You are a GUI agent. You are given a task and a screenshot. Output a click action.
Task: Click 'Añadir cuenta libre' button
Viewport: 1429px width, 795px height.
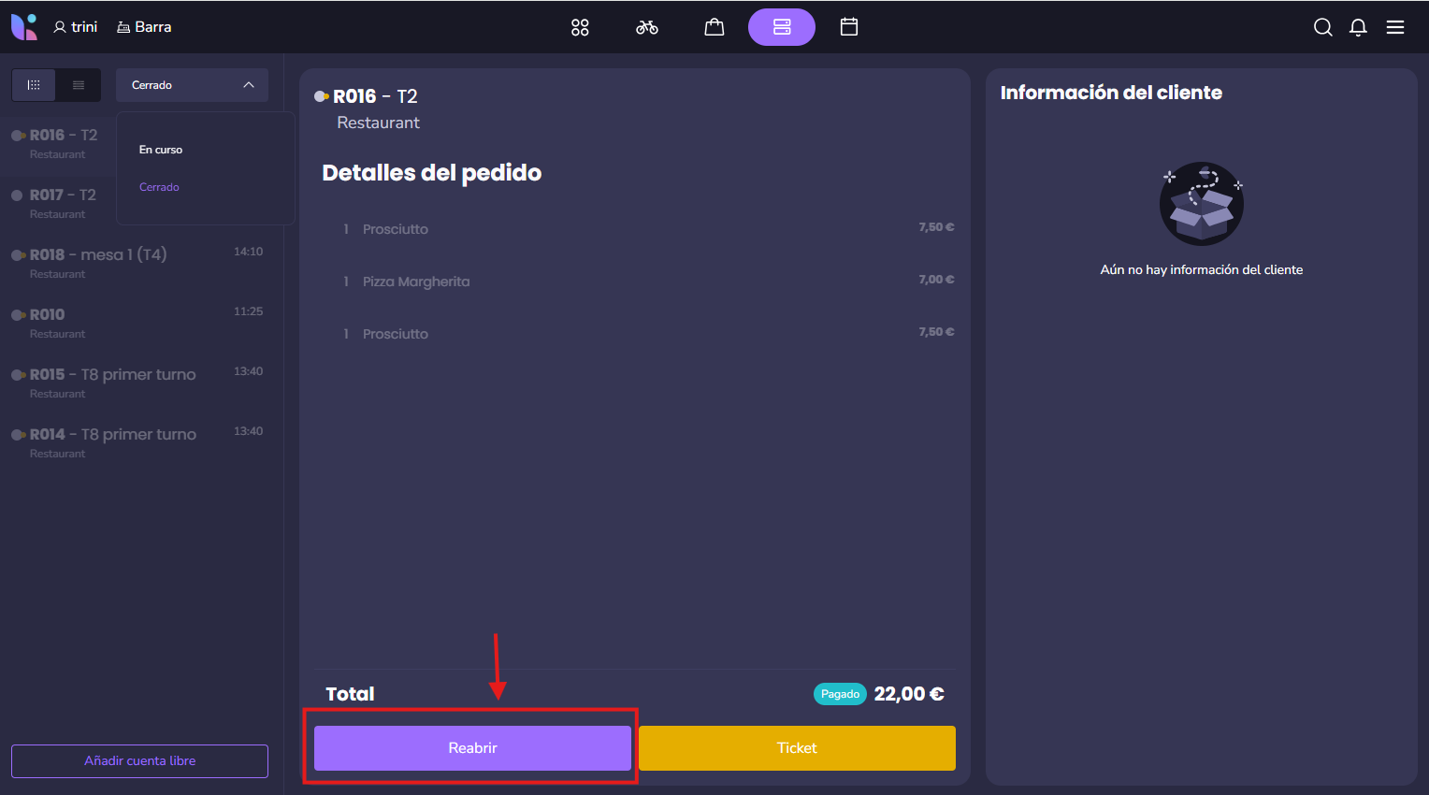[139, 760]
